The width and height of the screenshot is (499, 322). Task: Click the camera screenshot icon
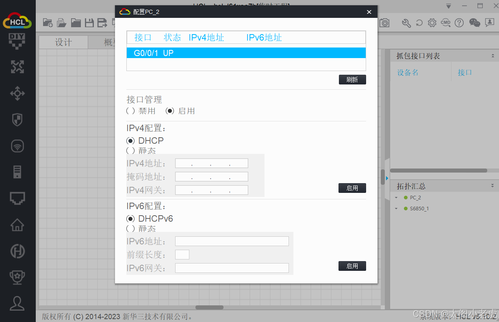pos(384,23)
